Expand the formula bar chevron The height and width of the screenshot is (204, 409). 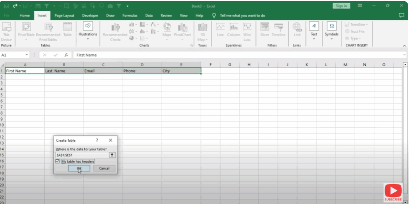405,55
